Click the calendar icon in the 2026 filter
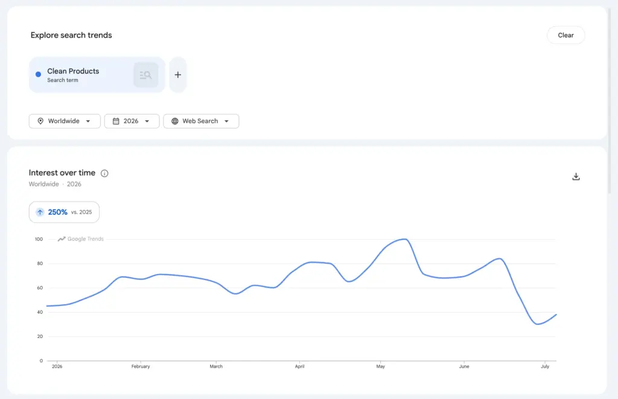Screen dimensions: 618x399 tap(116, 121)
